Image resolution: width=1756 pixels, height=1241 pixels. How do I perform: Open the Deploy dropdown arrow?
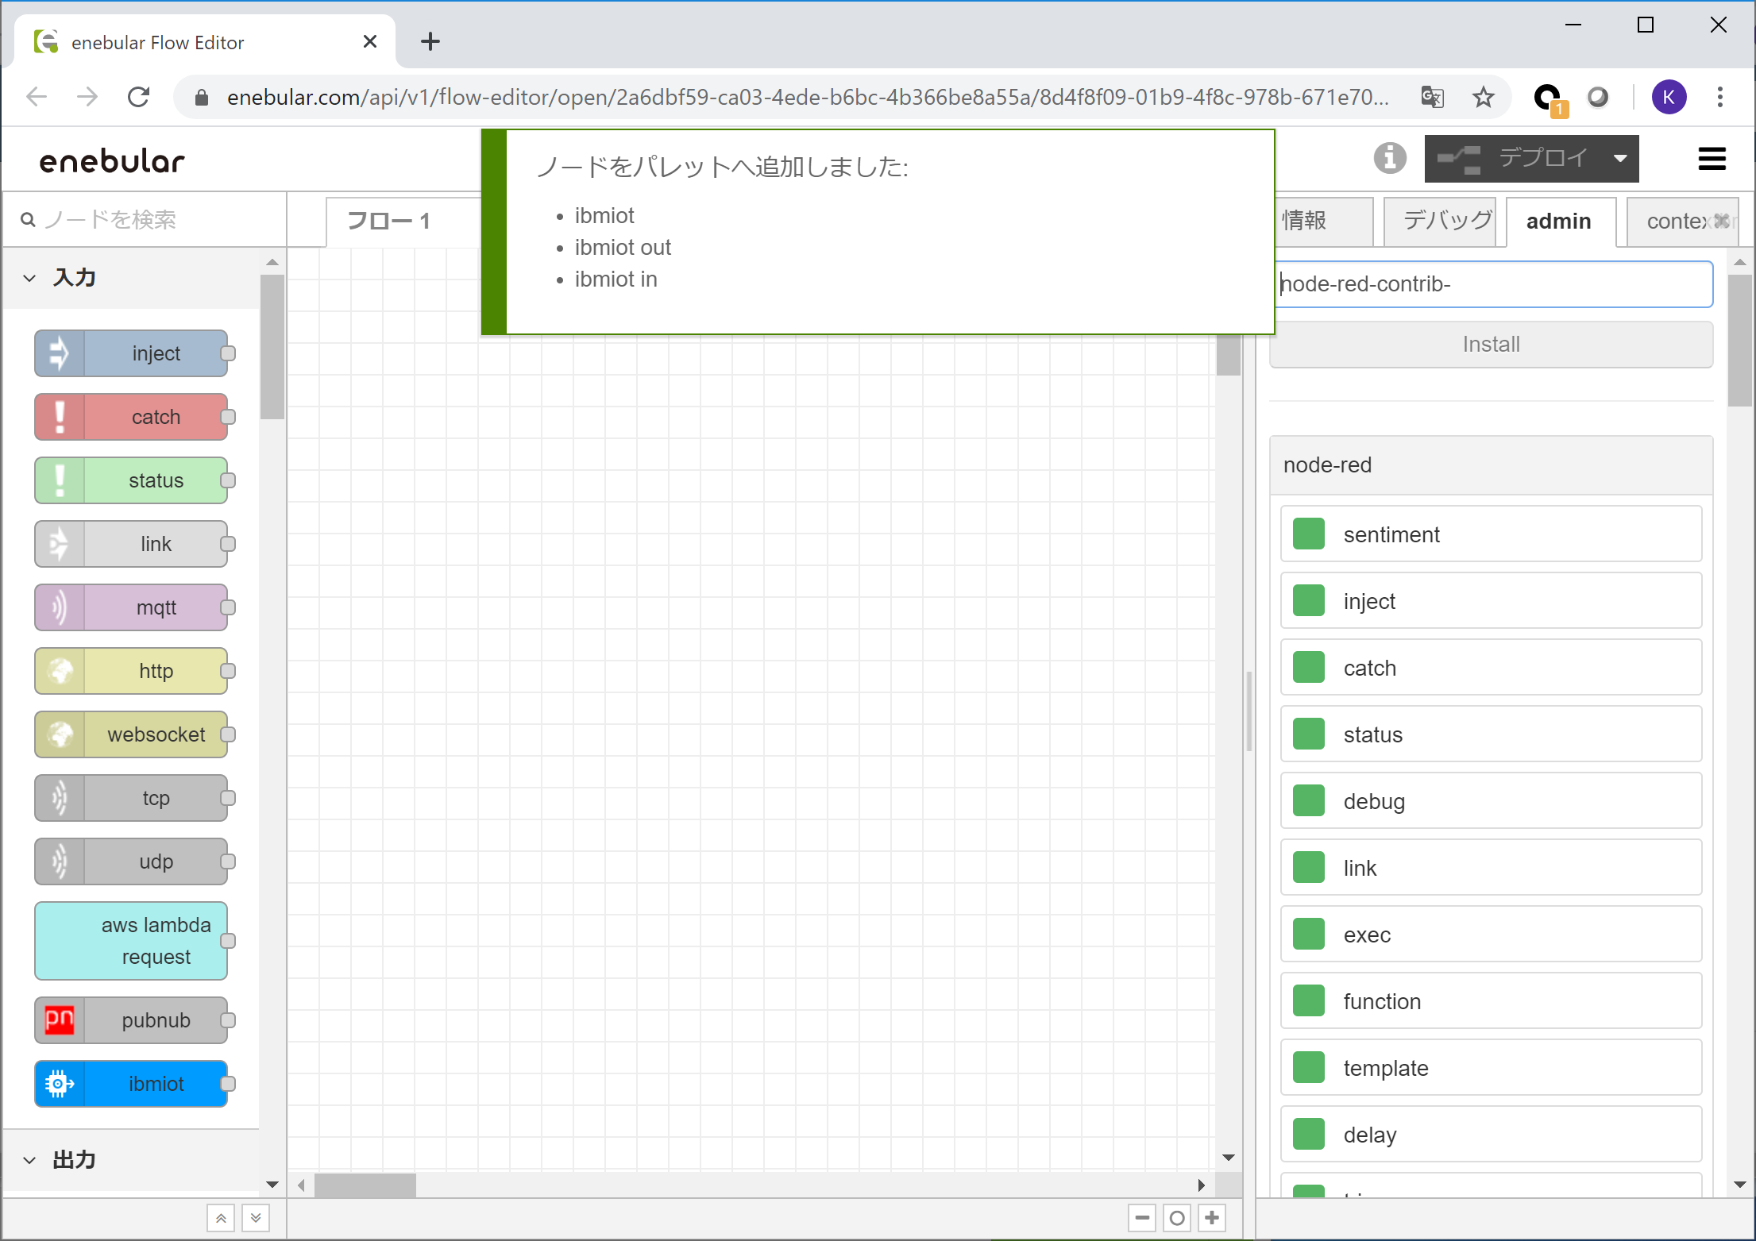(1620, 159)
